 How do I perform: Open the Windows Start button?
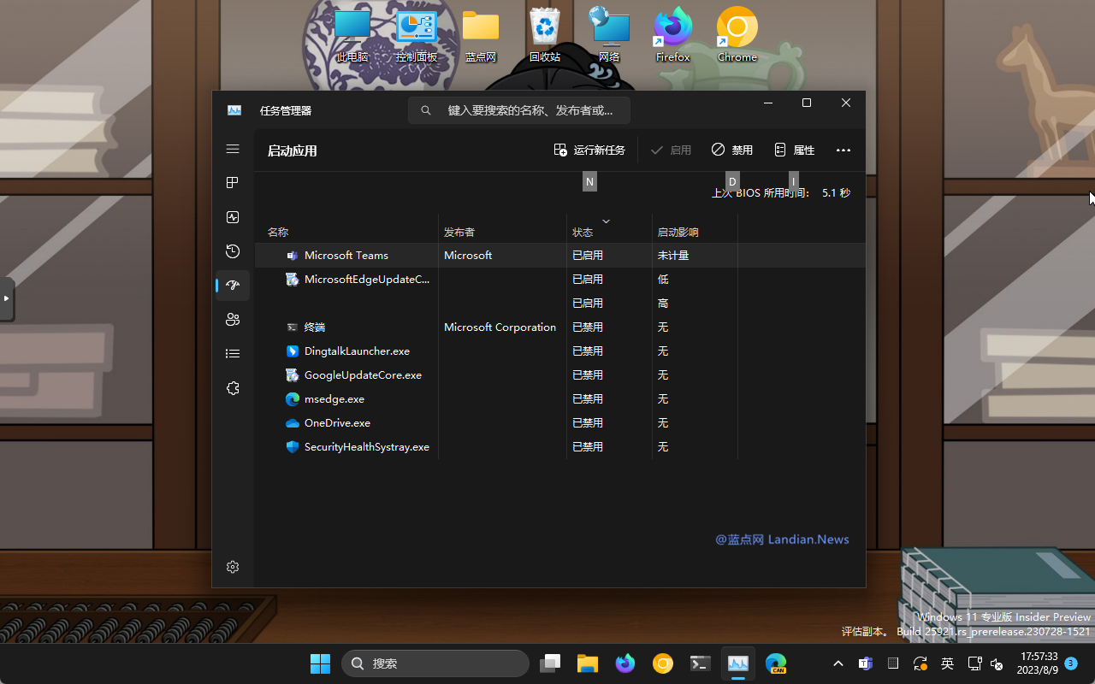click(x=320, y=663)
